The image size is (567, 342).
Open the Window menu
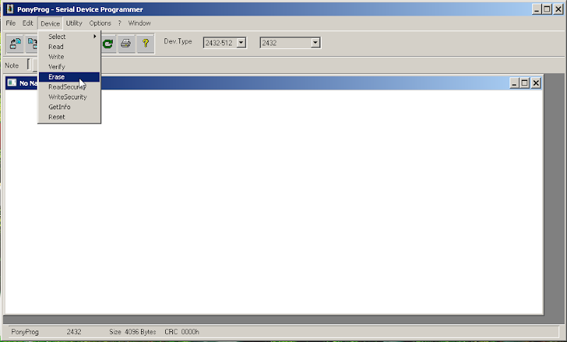pos(139,23)
